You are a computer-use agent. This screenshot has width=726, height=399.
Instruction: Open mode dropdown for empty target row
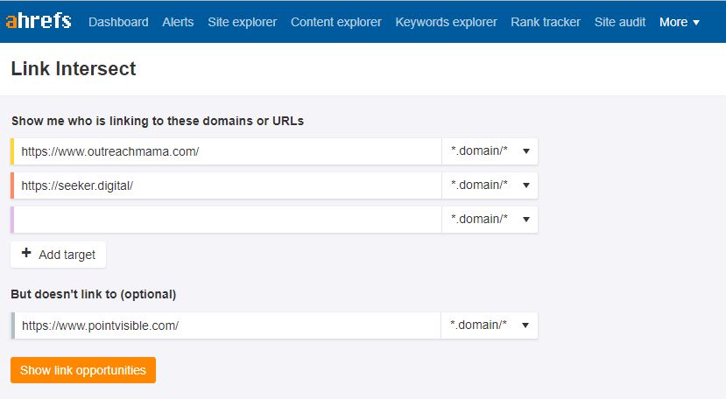(x=490, y=219)
